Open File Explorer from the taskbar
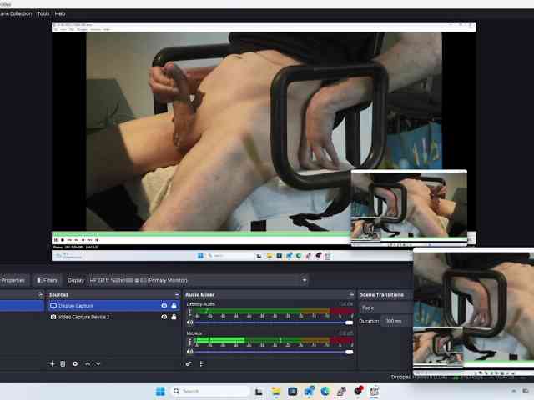The image size is (534, 400). pos(276,391)
